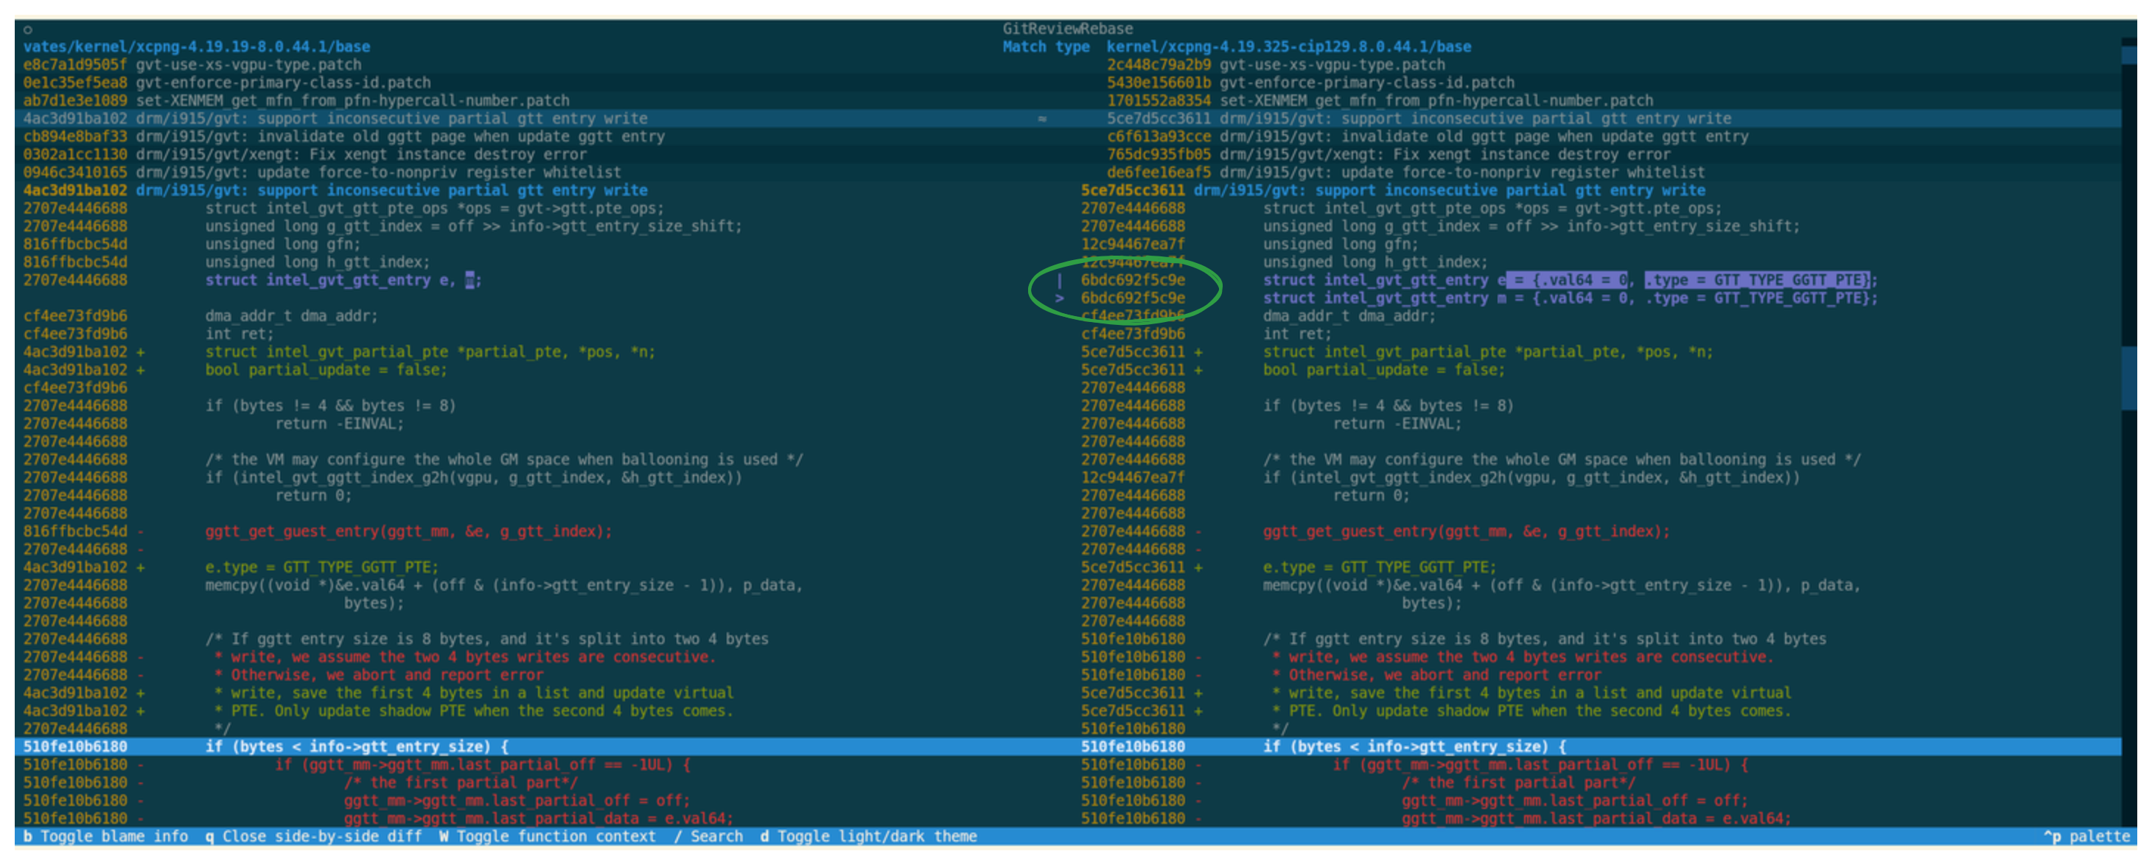The image size is (2152, 865).
Task: Toggle blame info in the footer
Action: tap(106, 836)
